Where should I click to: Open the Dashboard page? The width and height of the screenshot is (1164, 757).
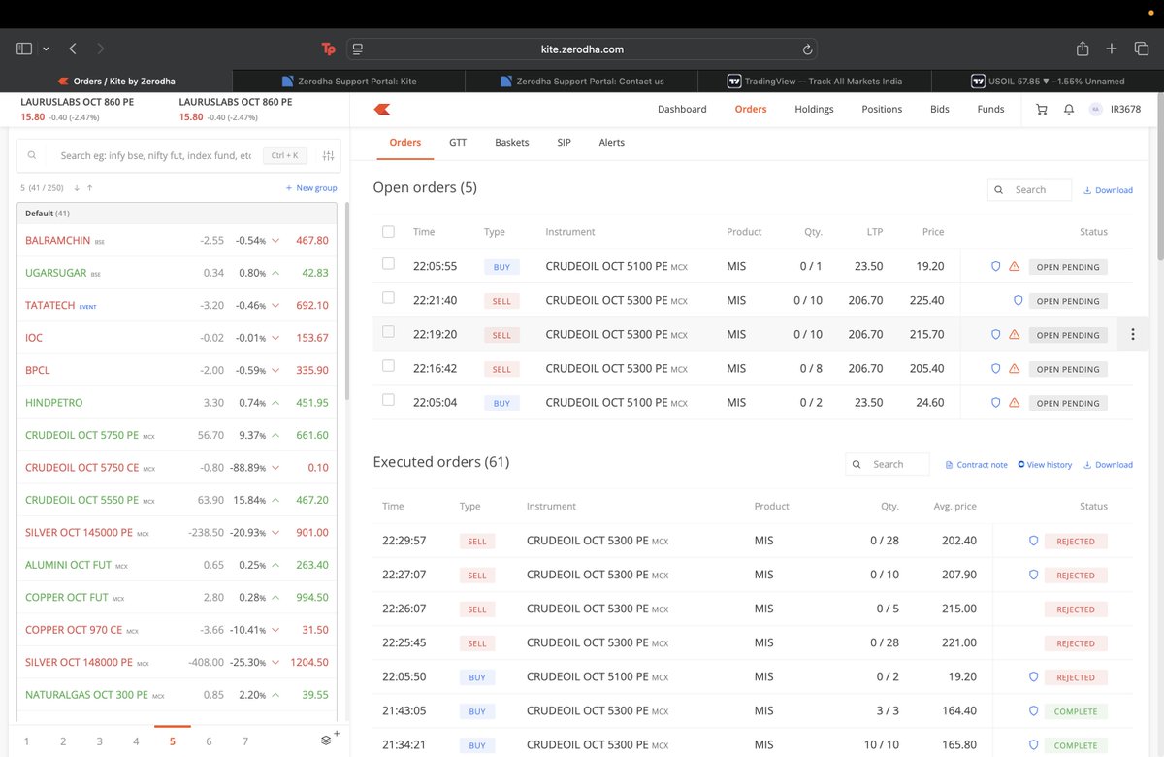682,110
